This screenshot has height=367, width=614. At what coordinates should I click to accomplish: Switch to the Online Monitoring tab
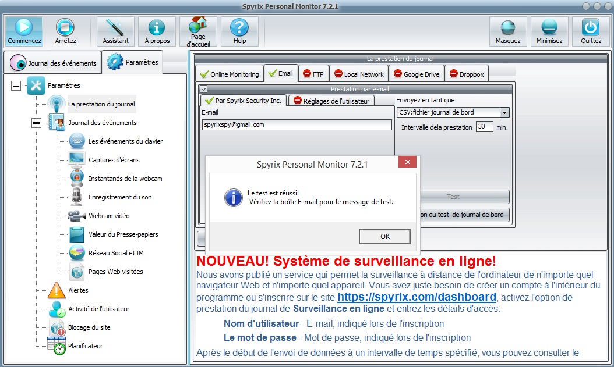tap(230, 74)
